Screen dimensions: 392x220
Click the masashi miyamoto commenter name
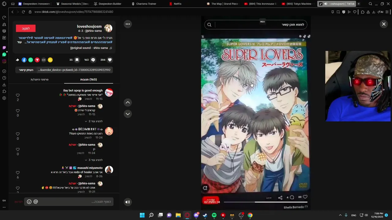90,168
